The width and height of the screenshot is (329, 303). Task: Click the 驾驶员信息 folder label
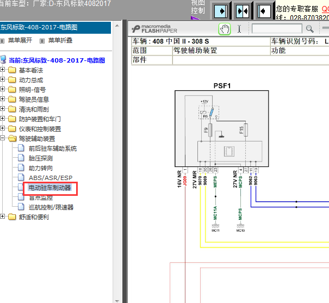(x=34, y=100)
